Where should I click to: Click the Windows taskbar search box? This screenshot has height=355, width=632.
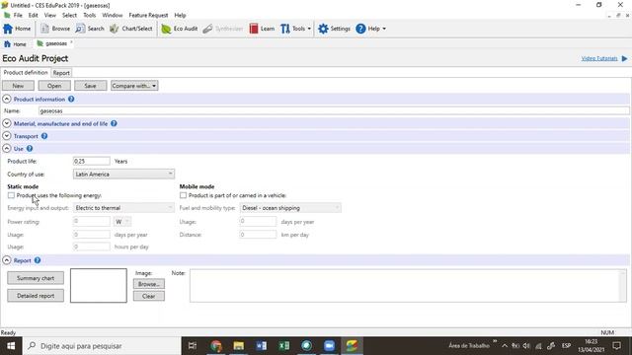point(102,346)
